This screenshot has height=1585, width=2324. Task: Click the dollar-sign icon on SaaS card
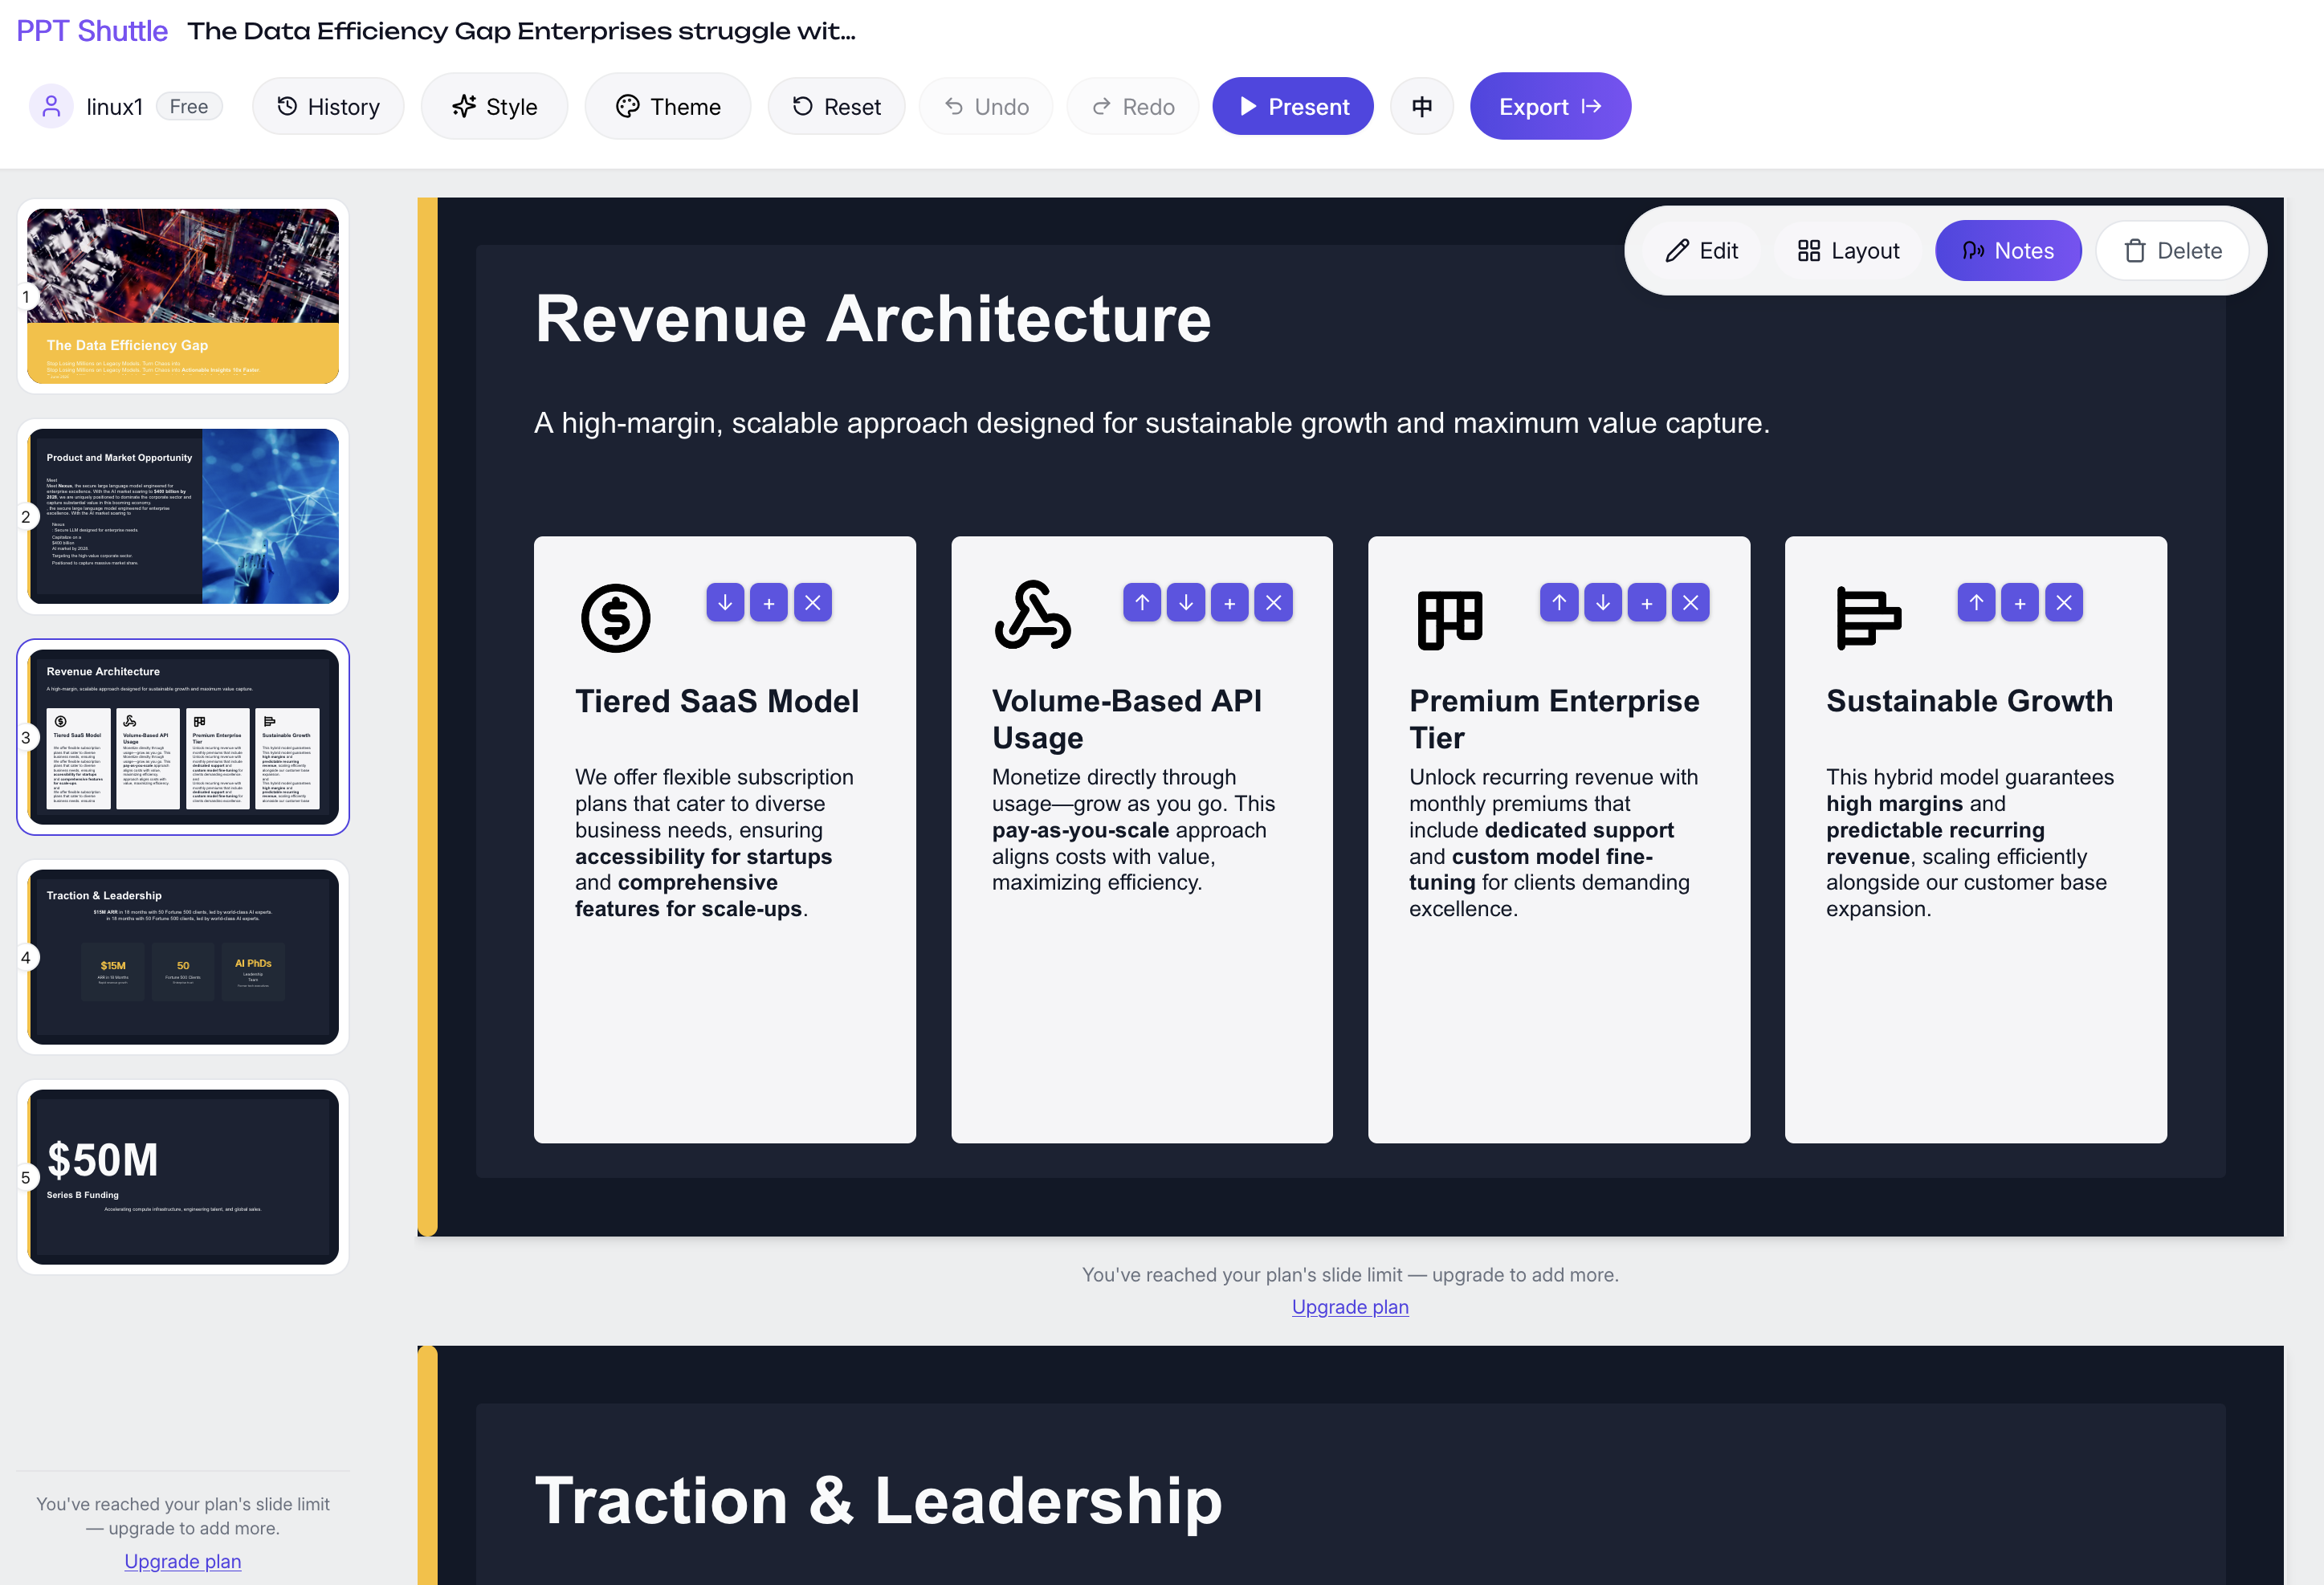click(x=616, y=618)
